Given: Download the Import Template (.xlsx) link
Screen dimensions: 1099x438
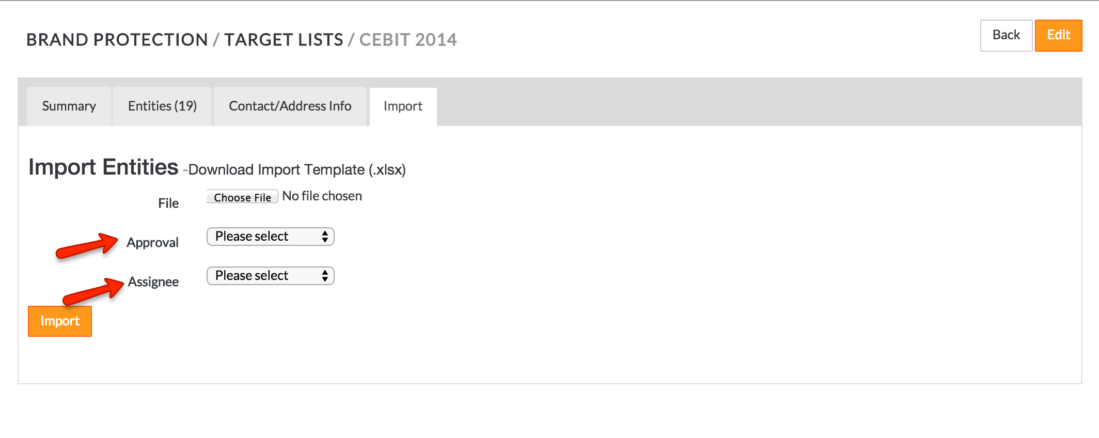Looking at the screenshot, I should 297,170.
